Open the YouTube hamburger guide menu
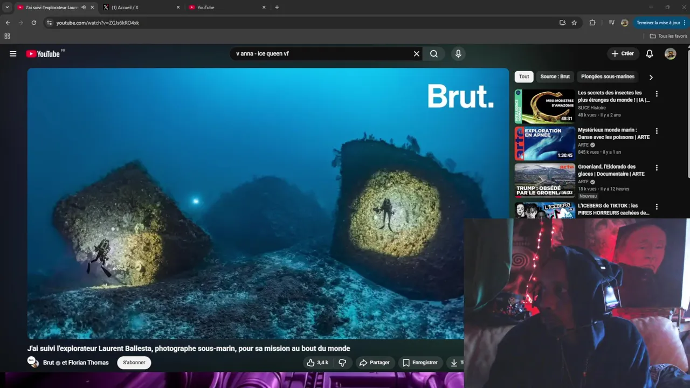This screenshot has height=388, width=690. point(13,54)
